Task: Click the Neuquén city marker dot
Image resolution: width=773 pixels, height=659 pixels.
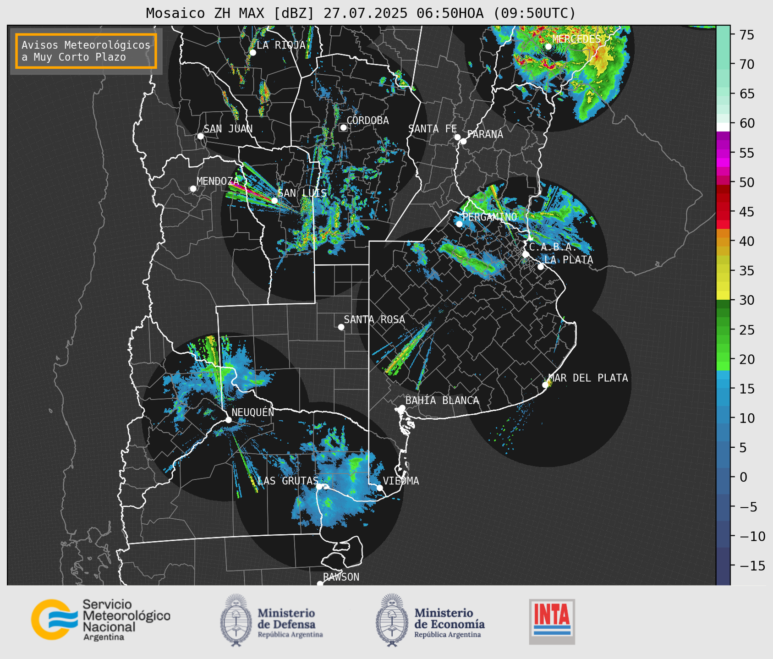Action: tap(228, 420)
